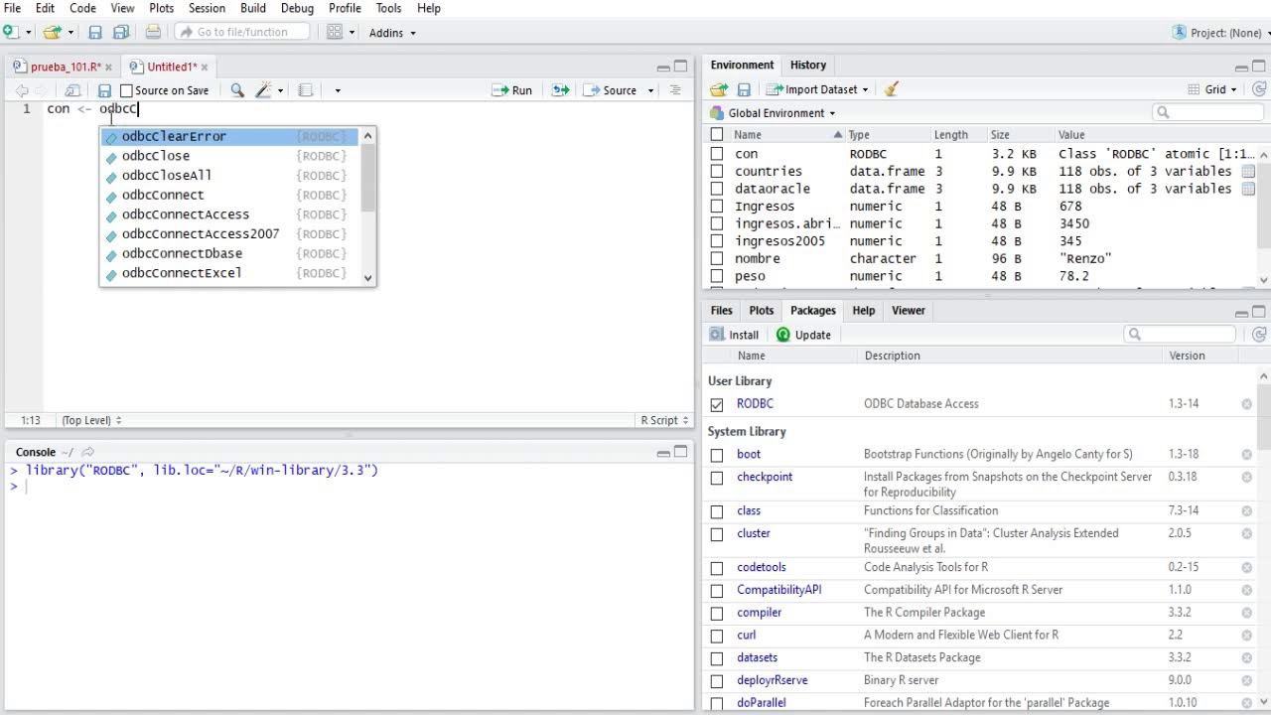This screenshot has height=715, width=1271.
Task: Open the Plots menu
Action: tap(161, 8)
